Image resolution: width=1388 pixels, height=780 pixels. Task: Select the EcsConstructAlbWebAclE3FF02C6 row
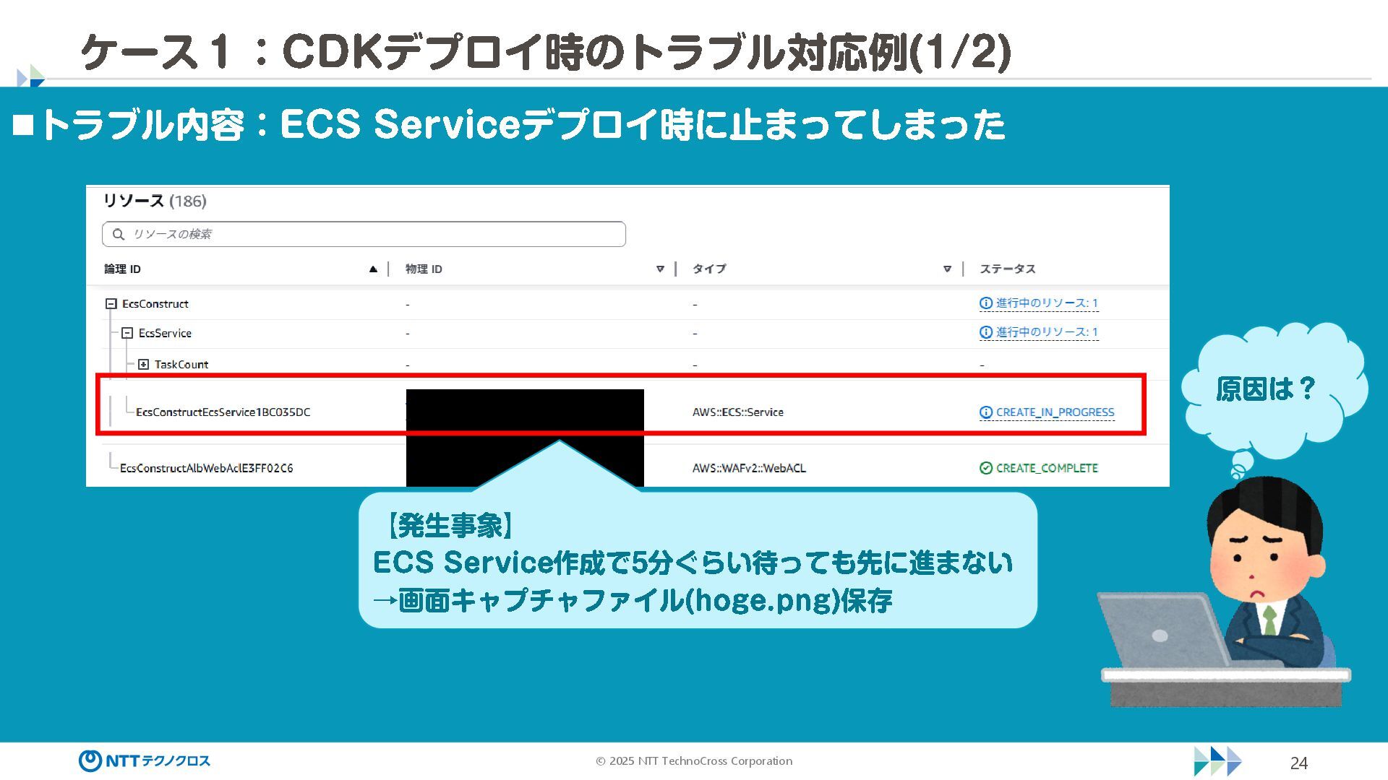[x=206, y=468]
